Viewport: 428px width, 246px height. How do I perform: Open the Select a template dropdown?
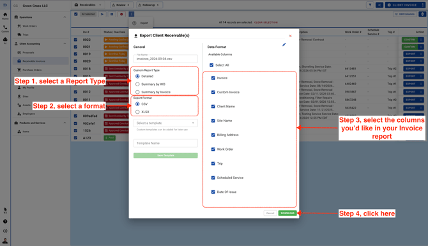(x=165, y=123)
